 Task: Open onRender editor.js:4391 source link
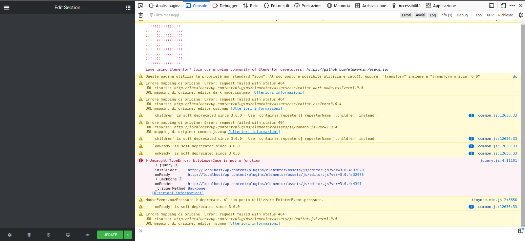pos(275,184)
